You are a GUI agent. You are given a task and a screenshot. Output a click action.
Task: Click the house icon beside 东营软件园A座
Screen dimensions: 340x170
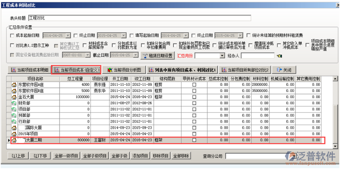(14, 85)
